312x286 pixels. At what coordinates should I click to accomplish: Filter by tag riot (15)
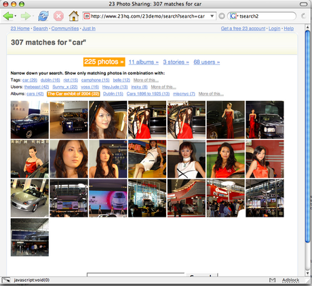point(71,80)
